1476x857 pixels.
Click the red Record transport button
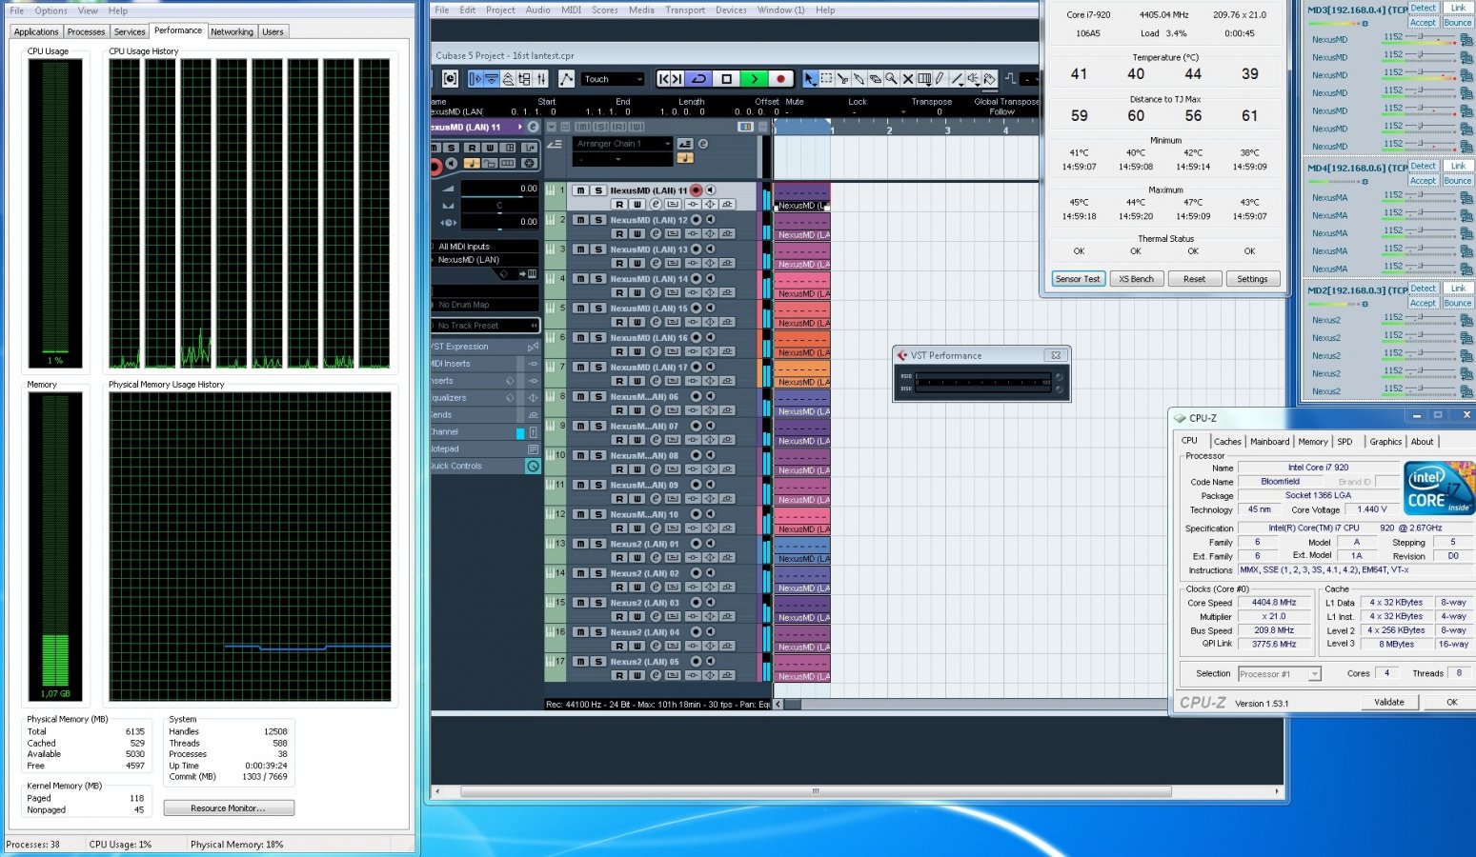point(780,79)
